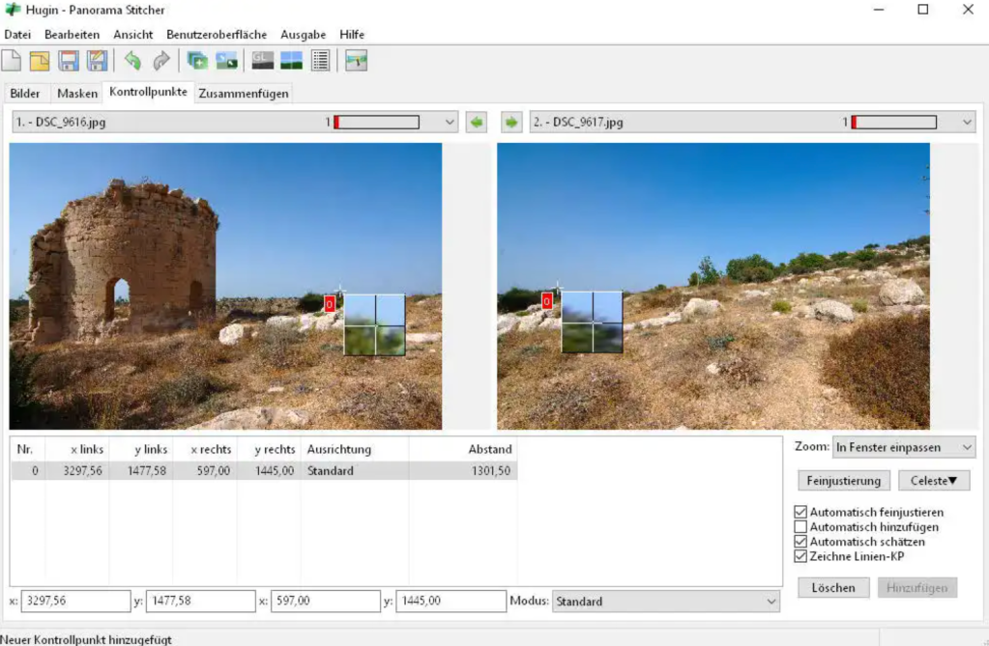Click the save-as floppy with pencil icon
This screenshot has height=646, width=989.
(98, 61)
